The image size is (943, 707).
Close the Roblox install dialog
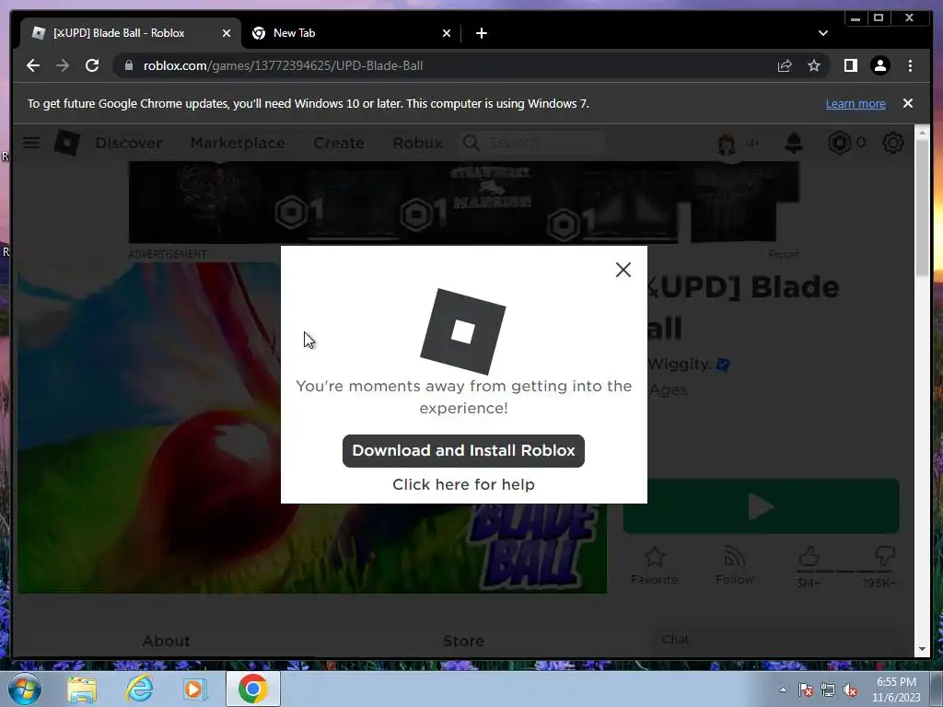point(623,270)
